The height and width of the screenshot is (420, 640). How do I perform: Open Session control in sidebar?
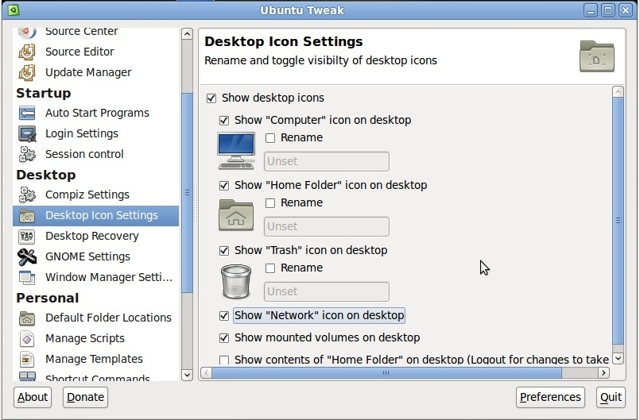tap(84, 154)
